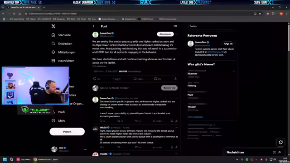Click GamerDoc avatar on main post

point(96,34)
